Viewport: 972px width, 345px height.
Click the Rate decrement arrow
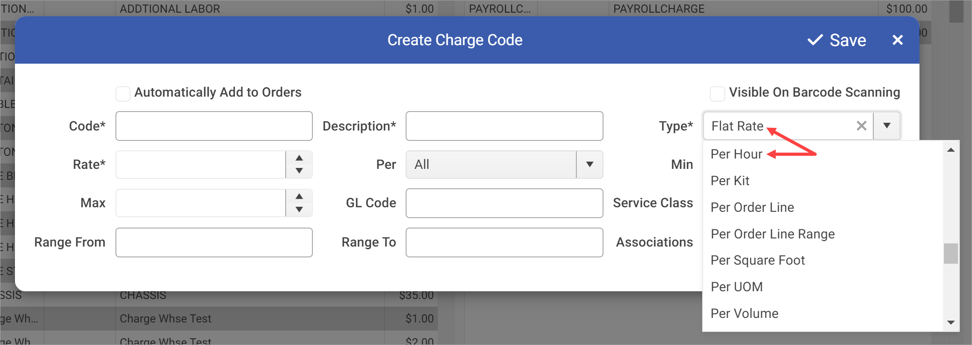pos(300,171)
